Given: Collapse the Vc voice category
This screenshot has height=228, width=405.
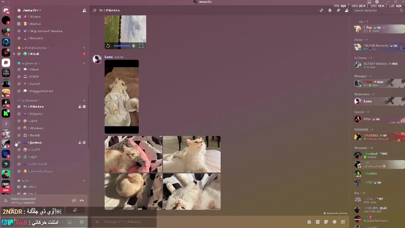Looking at the screenshot, I should [25, 181].
